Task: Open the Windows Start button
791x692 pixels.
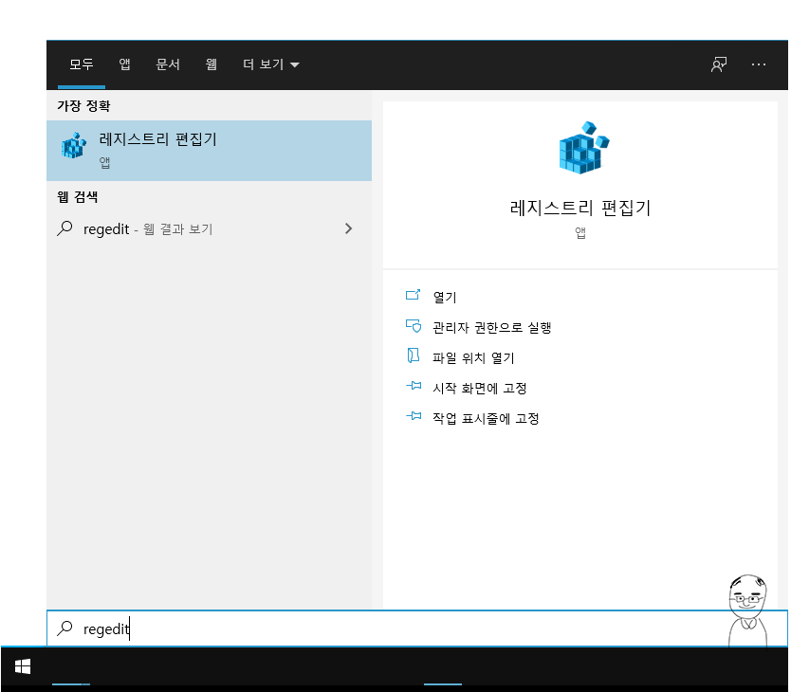Action: click(23, 666)
